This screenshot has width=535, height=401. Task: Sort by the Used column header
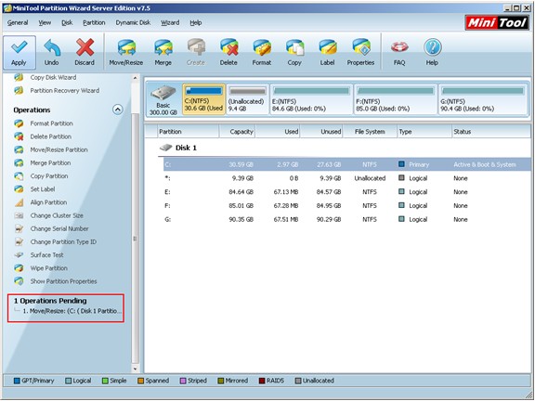pyautogui.click(x=278, y=132)
